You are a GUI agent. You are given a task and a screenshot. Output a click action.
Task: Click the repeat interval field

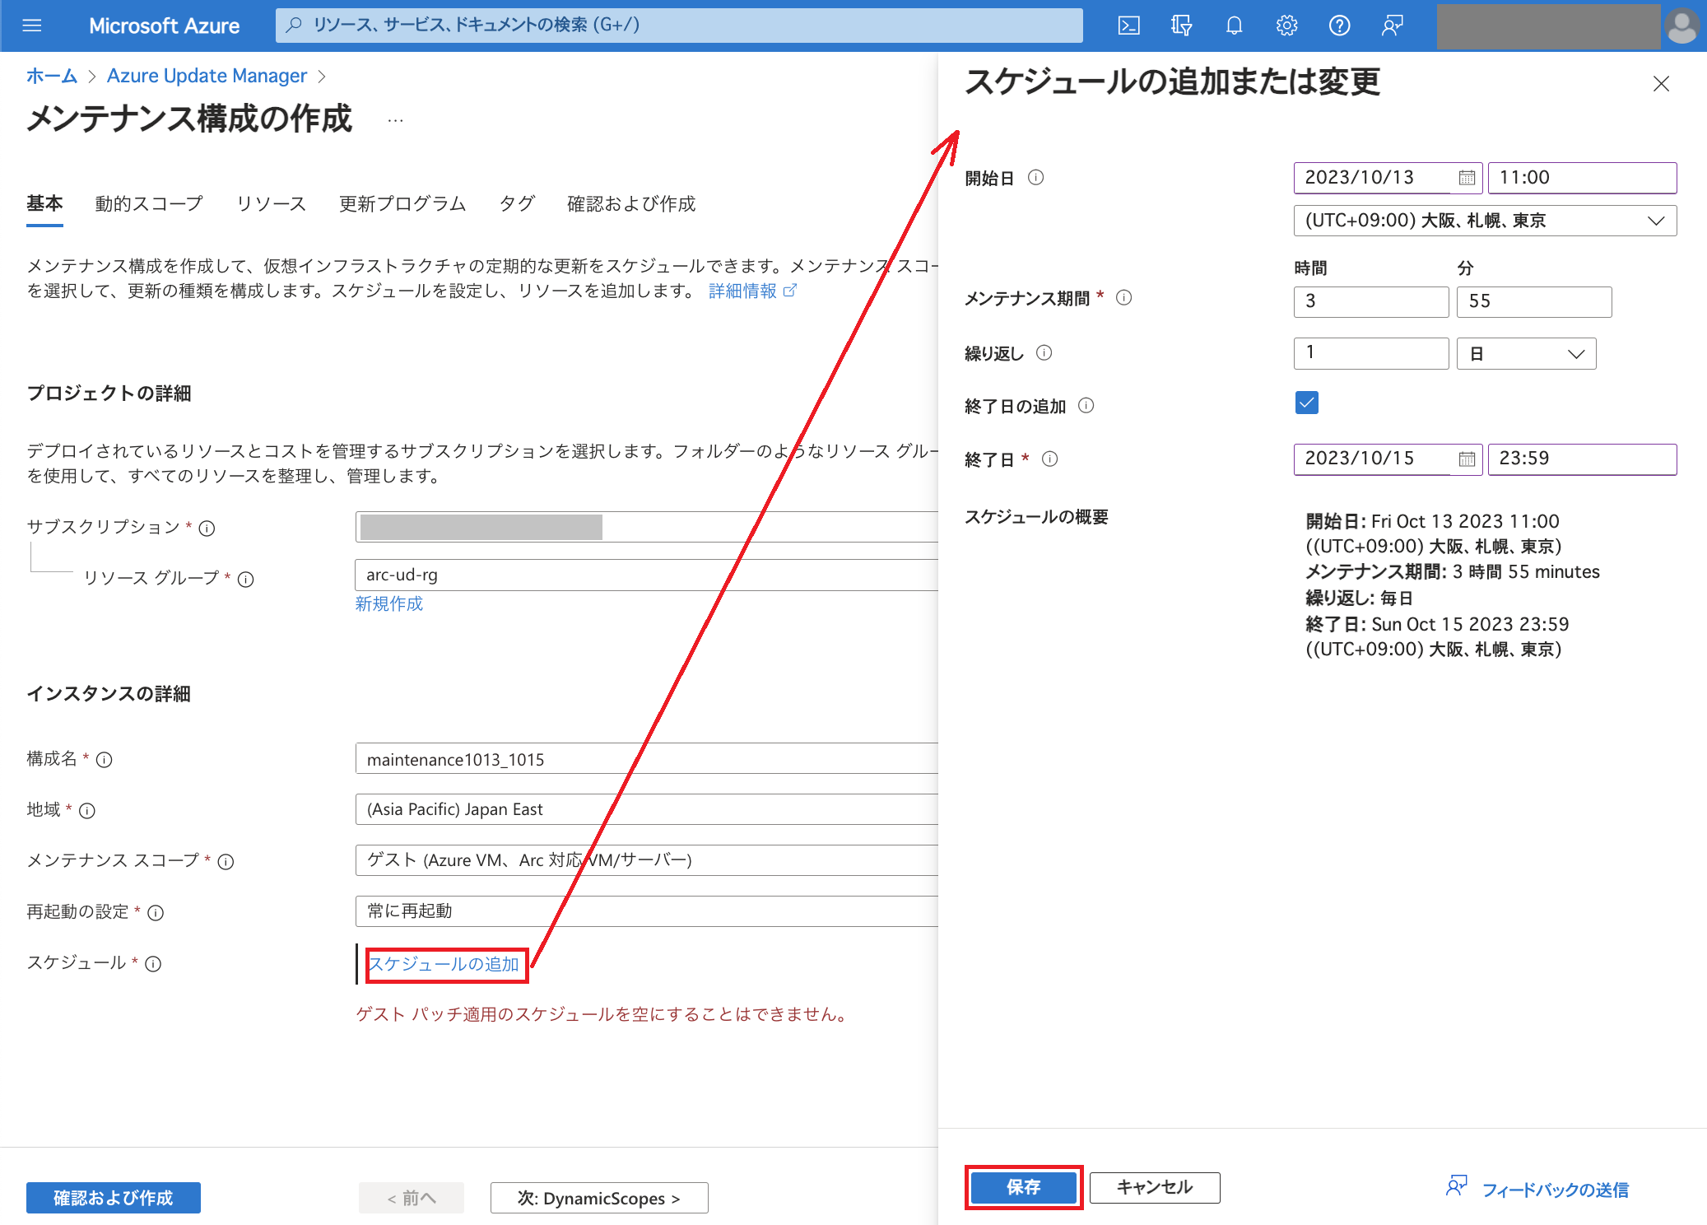tap(1371, 353)
